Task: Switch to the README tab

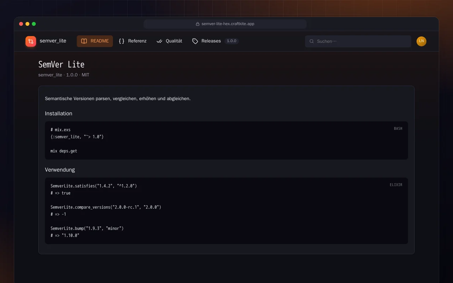Action: pyautogui.click(x=95, y=41)
